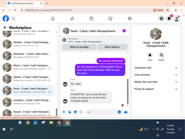The image size is (185, 139).
Task: Reload the page
Action: [x=15, y=10]
